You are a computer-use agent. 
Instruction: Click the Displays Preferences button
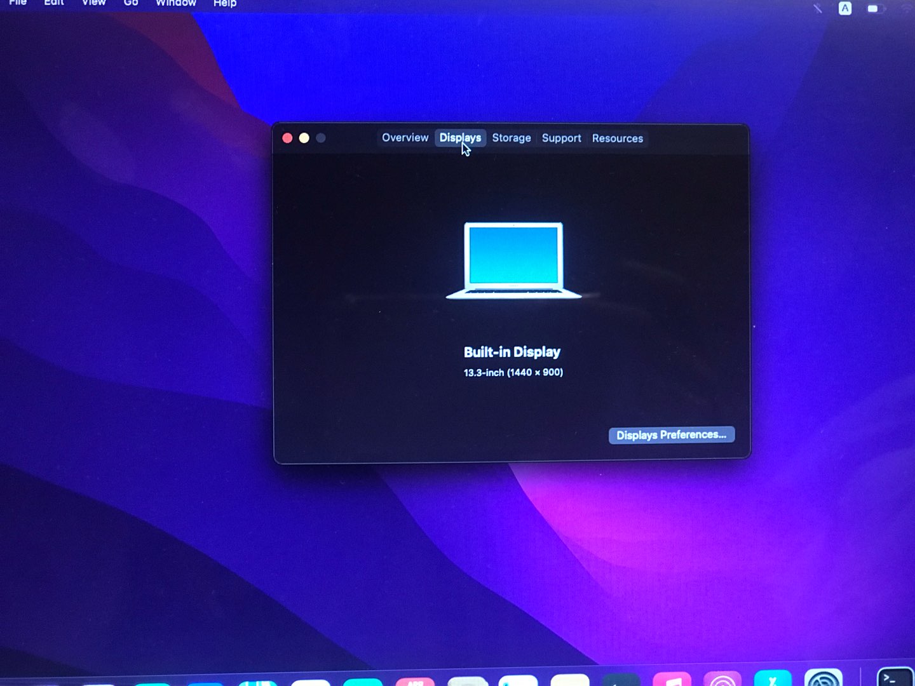(672, 435)
